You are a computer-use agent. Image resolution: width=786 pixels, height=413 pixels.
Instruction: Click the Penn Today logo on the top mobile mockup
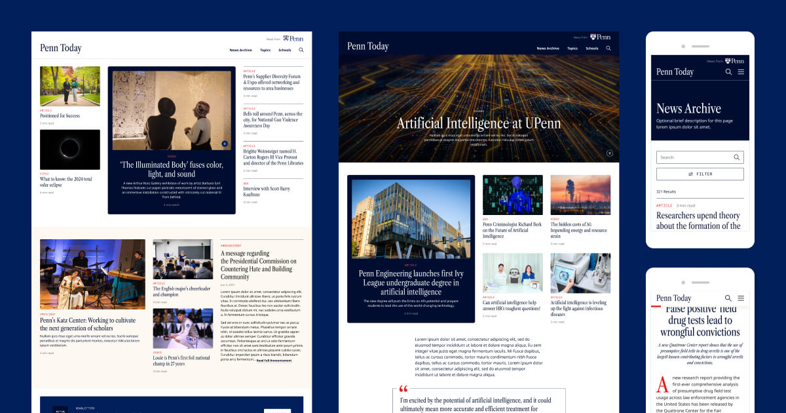click(x=675, y=71)
